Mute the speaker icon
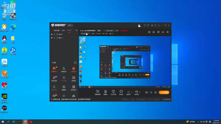Viewport: 221px width, 124px height. pos(136,92)
